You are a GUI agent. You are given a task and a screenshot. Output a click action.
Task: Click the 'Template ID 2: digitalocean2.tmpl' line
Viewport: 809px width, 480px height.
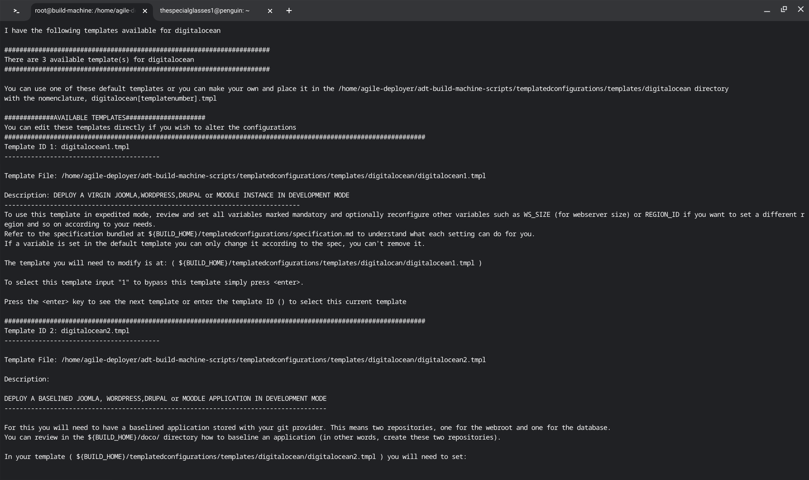tap(67, 331)
